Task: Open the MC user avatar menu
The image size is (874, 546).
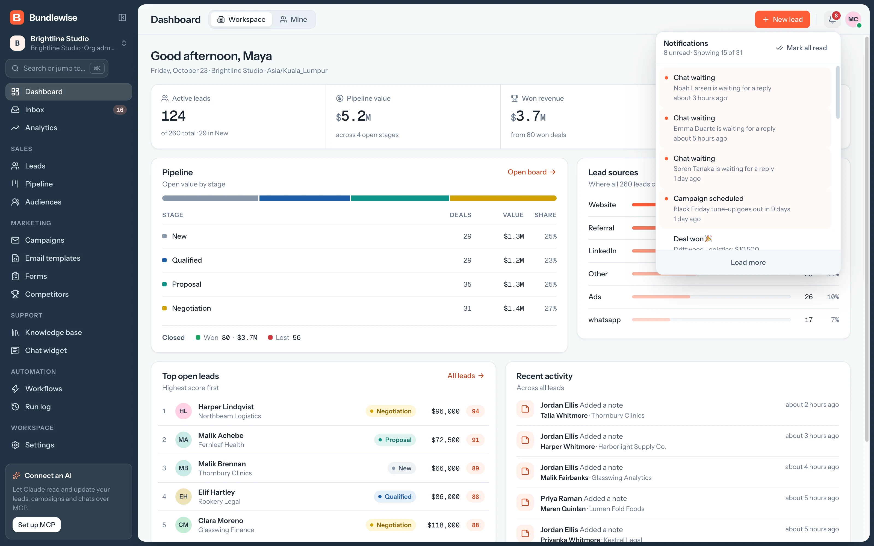Action: pos(853,19)
